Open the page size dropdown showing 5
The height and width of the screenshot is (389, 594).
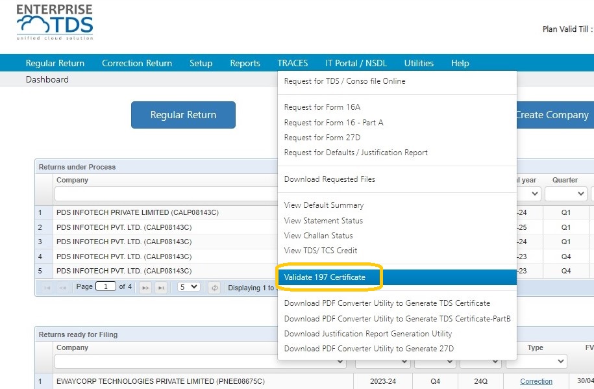[x=188, y=287]
